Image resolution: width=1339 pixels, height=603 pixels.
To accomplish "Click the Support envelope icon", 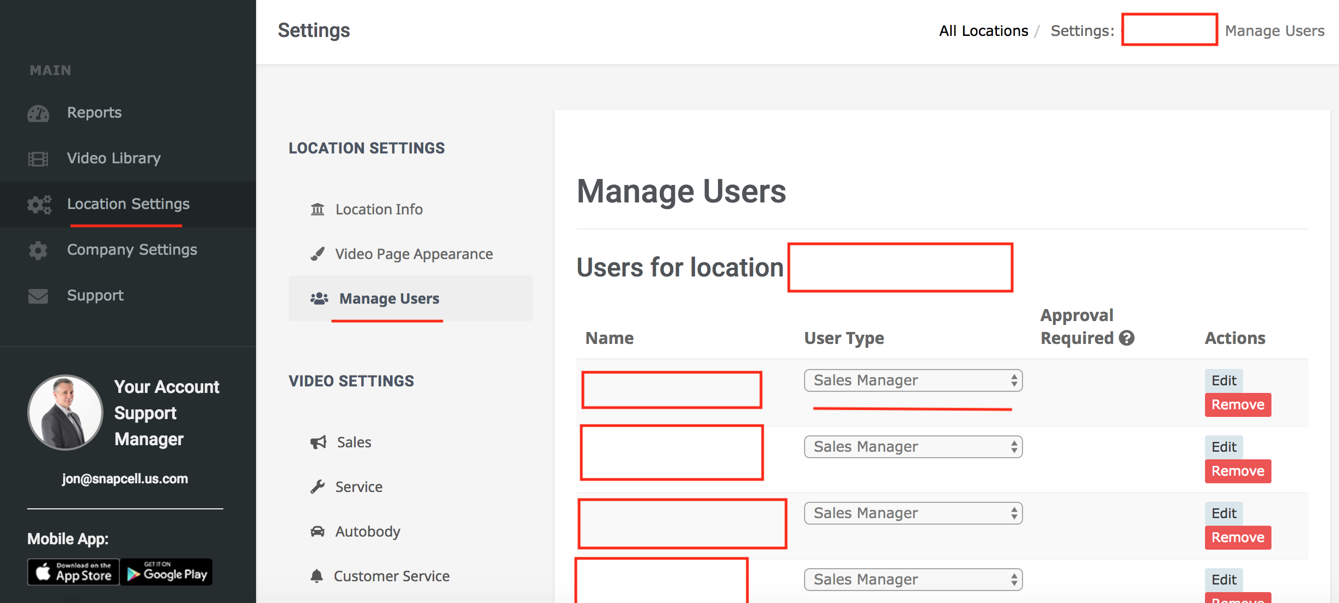I will [38, 296].
